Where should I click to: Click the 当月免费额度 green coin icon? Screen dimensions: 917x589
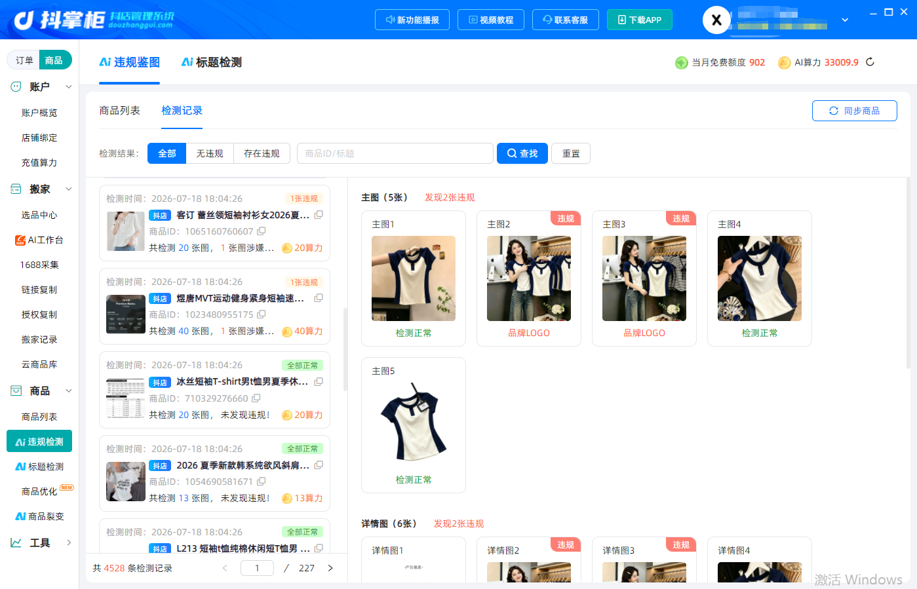pyautogui.click(x=682, y=62)
